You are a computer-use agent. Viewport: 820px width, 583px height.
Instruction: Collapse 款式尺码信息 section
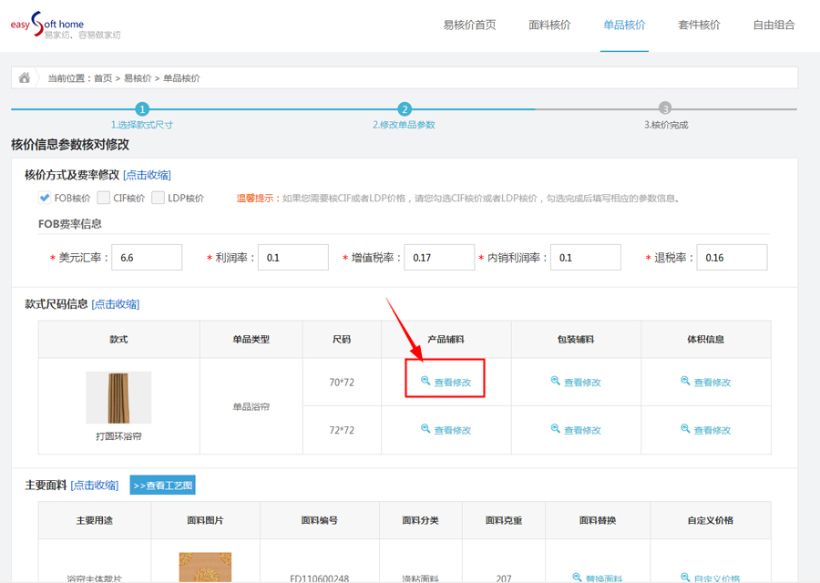point(116,304)
